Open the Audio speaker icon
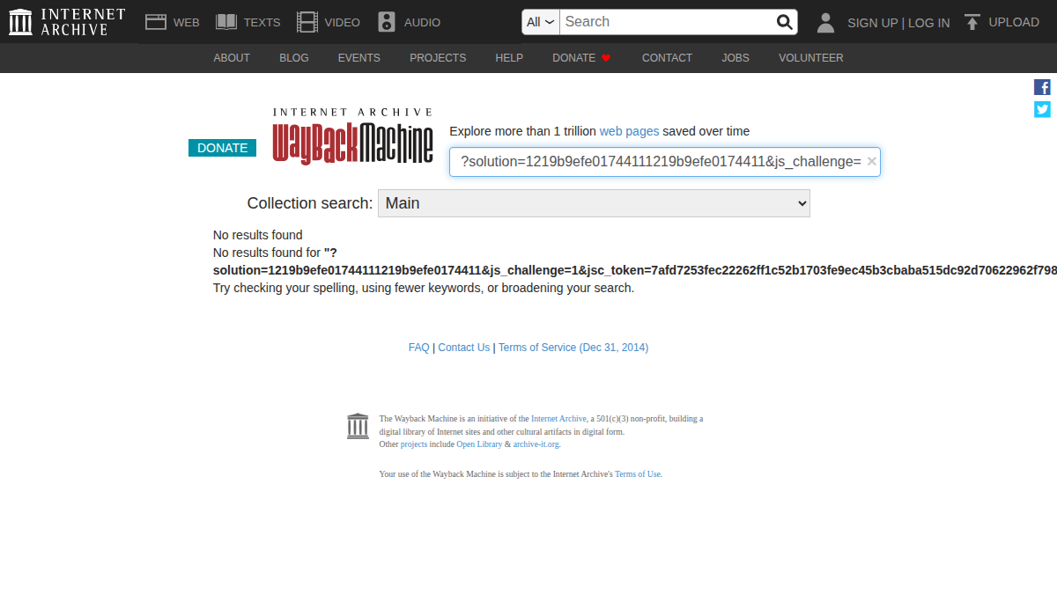Image resolution: width=1057 pixels, height=594 pixels. tap(387, 22)
